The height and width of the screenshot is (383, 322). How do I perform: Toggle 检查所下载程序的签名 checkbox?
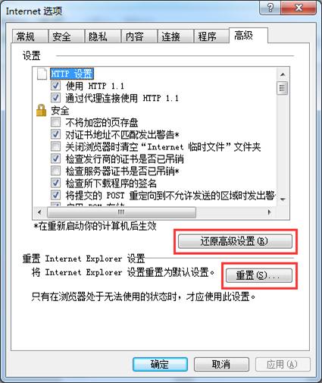click(55, 183)
